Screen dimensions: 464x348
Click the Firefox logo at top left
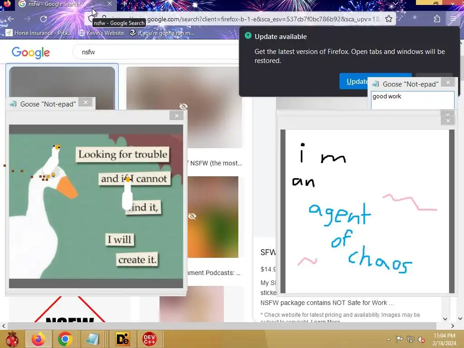point(7,4)
